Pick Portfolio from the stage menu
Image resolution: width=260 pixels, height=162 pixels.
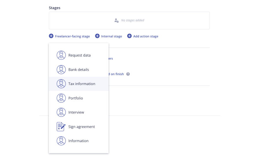pos(79,98)
